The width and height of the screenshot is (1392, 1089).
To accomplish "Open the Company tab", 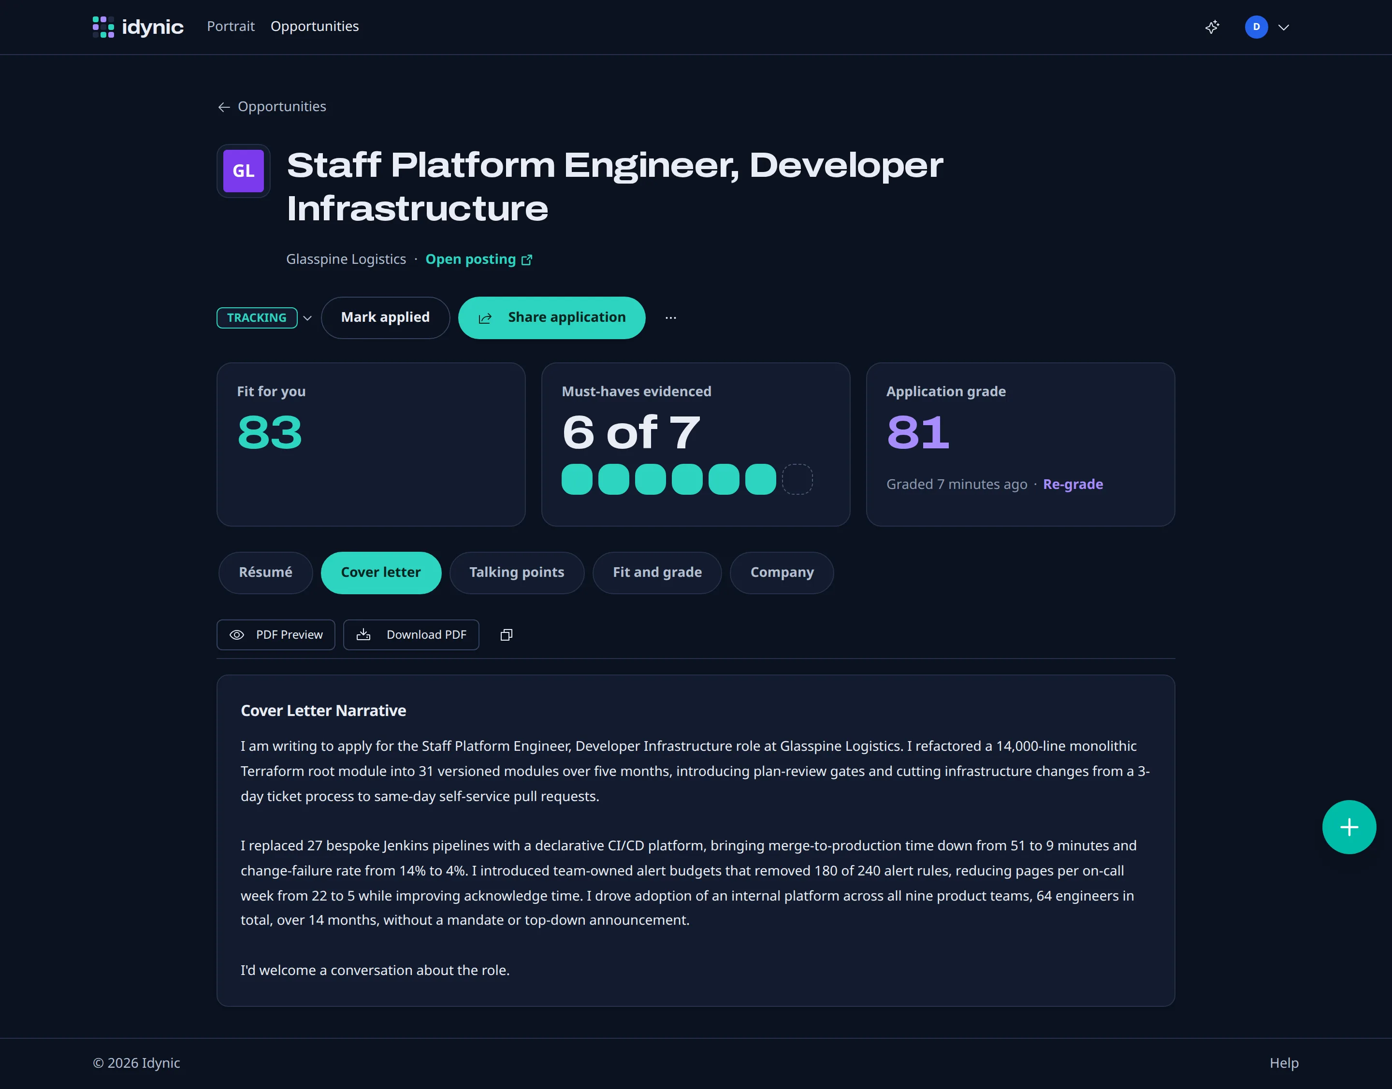I will pos(782,573).
